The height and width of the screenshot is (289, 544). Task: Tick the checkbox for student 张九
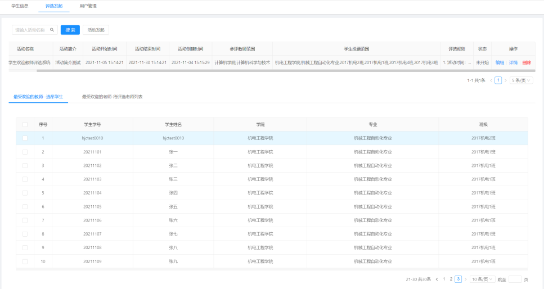pos(25,261)
